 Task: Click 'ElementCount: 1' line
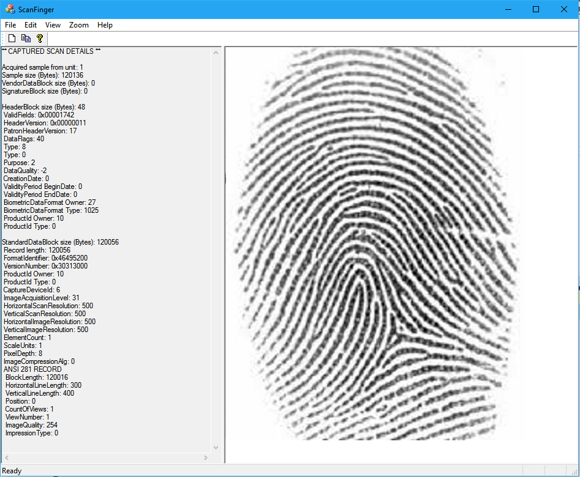pos(28,338)
